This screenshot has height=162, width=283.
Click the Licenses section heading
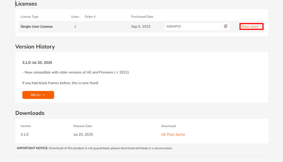click(26, 4)
